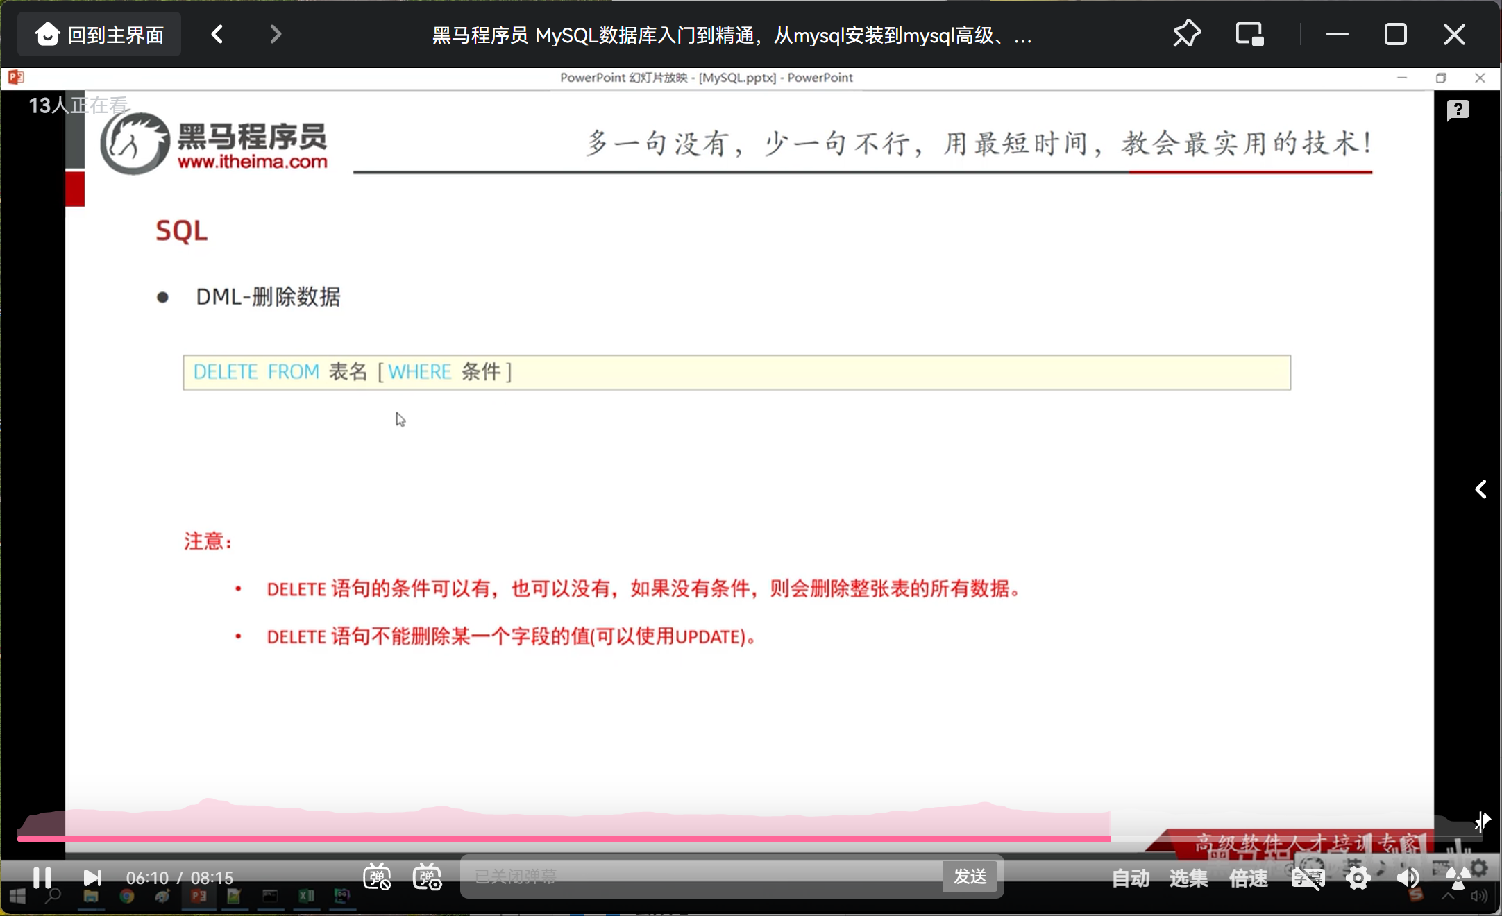The width and height of the screenshot is (1502, 916).
Task: Mute the volume speaker icon
Action: [x=1408, y=879]
